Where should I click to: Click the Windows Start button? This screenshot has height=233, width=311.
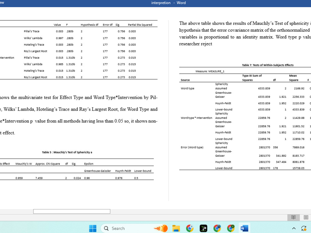tap(93, 228)
